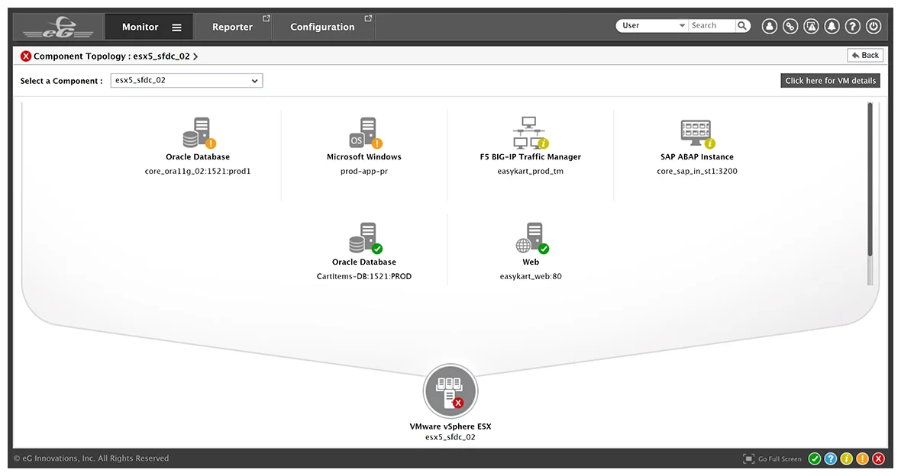Click the 'F5 BIG-IP Traffic Manager' name

tap(531, 156)
